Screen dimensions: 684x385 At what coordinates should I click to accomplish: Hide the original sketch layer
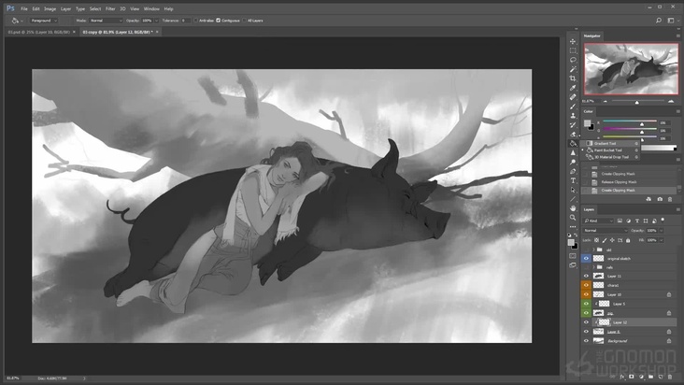pyautogui.click(x=586, y=259)
